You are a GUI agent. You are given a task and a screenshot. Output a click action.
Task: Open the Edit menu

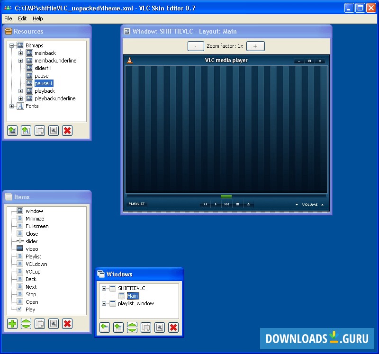[x=22, y=18]
